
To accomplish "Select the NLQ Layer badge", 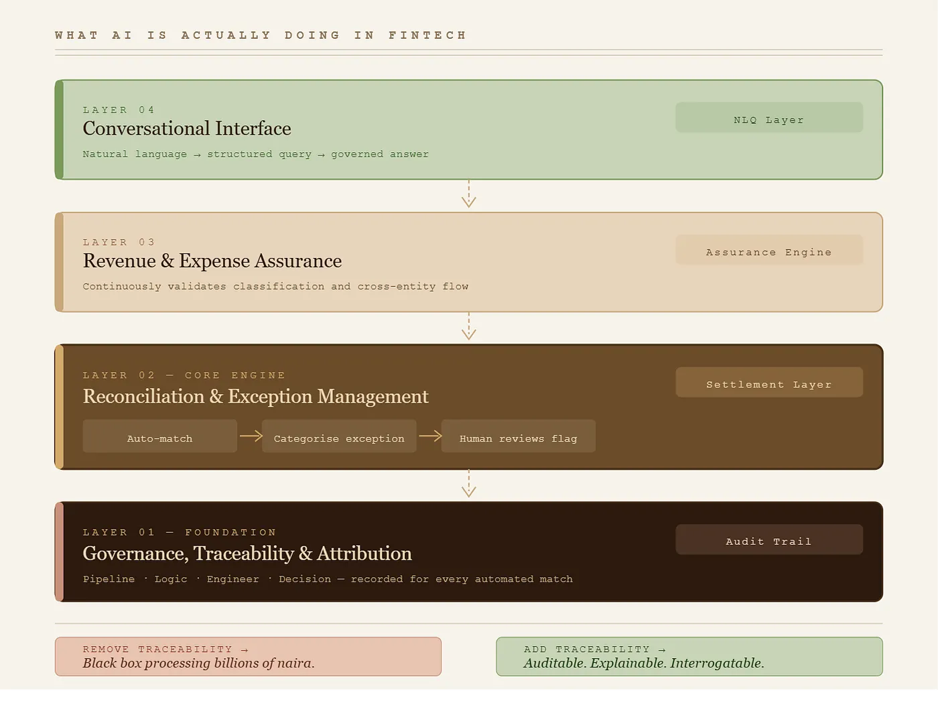I will 768,118.
